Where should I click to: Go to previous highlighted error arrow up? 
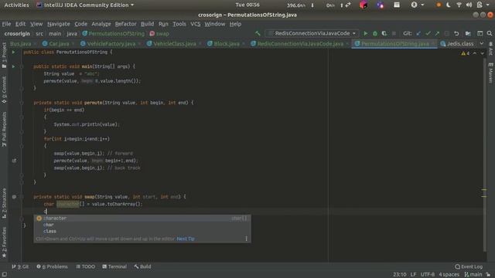pos(475,53)
